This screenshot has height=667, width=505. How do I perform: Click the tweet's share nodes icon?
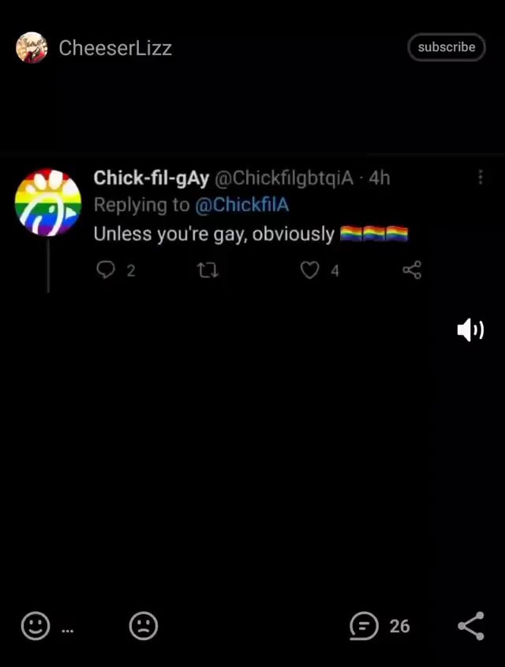412,270
